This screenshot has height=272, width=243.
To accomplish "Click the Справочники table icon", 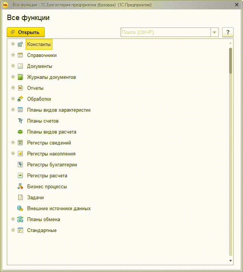I will (x=20, y=55).
